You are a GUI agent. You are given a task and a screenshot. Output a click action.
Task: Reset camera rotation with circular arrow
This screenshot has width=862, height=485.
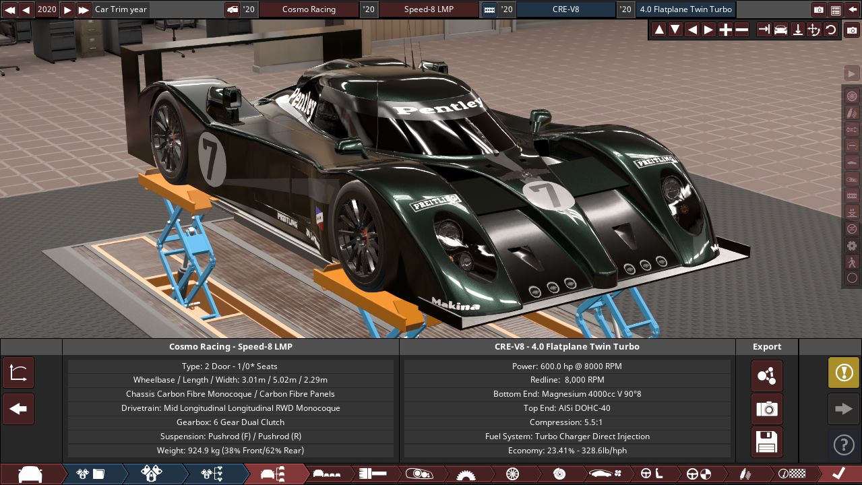(x=830, y=30)
